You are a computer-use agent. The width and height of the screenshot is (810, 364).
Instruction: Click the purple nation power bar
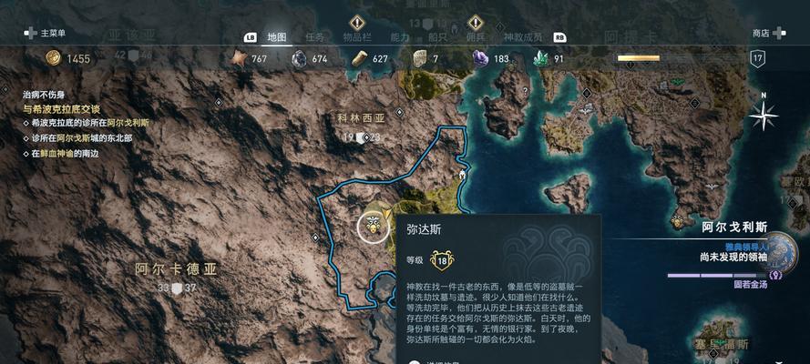click(x=715, y=276)
